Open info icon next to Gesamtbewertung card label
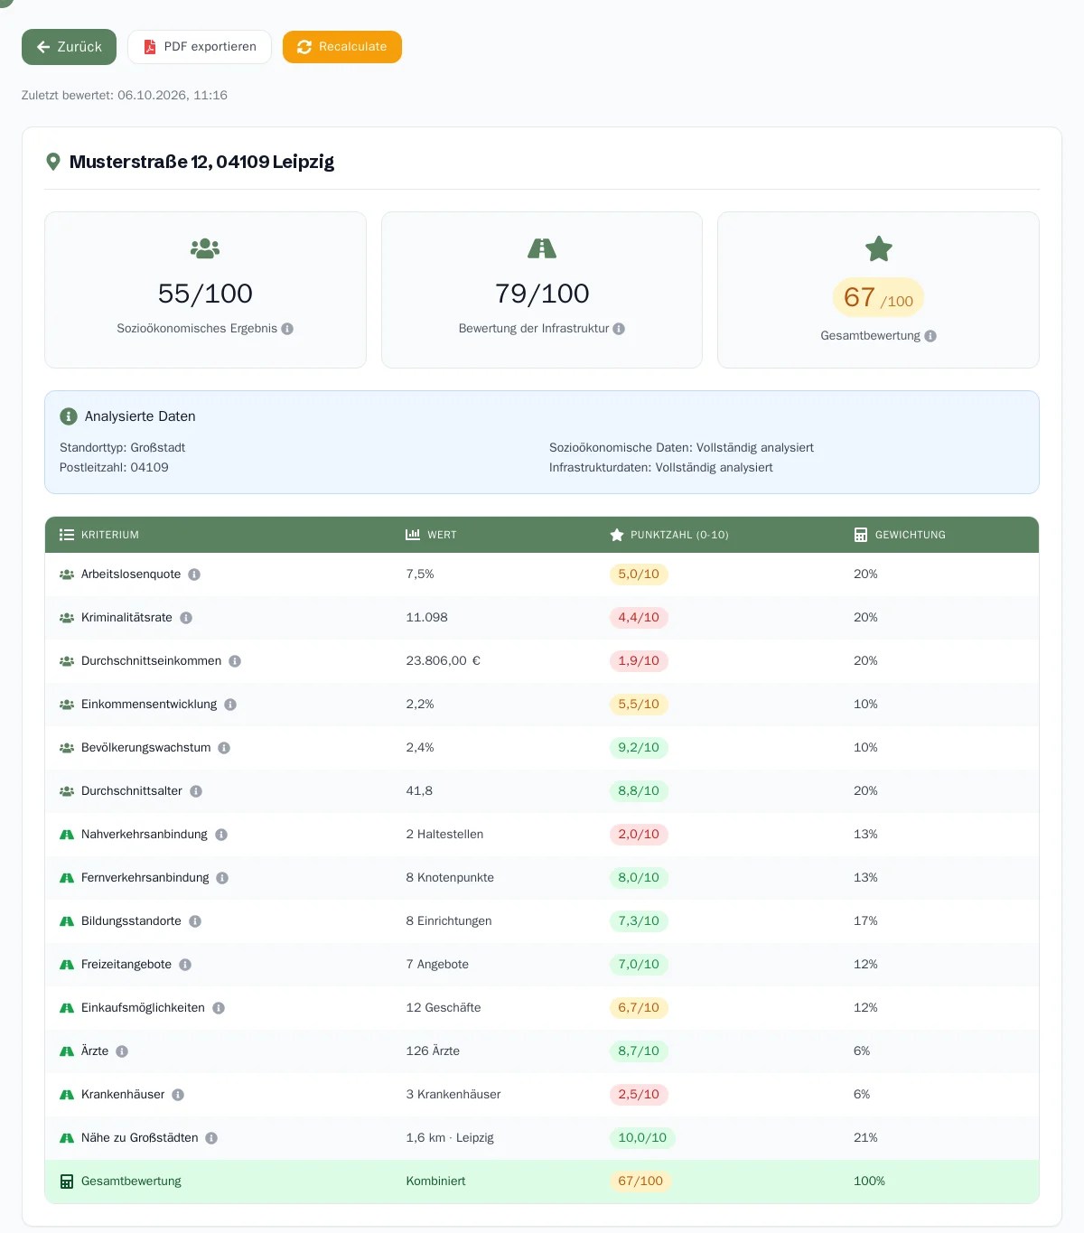Viewport: 1084px width, 1233px height. click(x=930, y=336)
